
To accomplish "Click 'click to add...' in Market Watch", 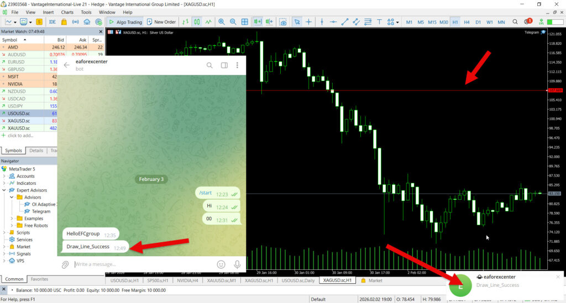I will [x=19, y=135].
